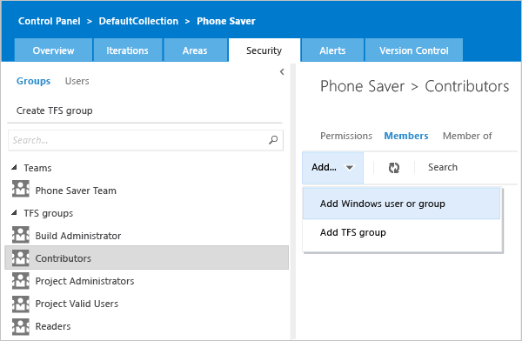Select Contributors group name
Image resolution: width=522 pixels, height=341 pixels.
(x=64, y=258)
